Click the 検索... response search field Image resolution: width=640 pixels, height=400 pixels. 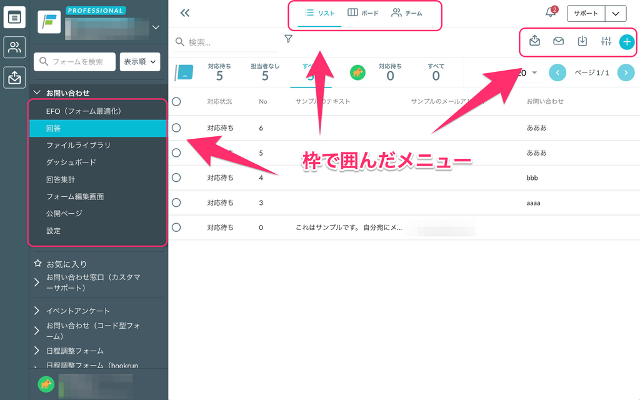[x=226, y=42]
